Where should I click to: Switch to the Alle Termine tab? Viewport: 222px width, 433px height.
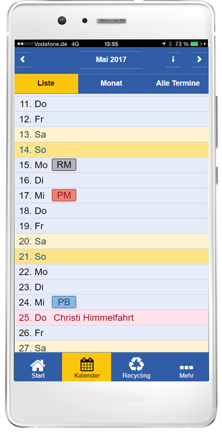point(178,84)
